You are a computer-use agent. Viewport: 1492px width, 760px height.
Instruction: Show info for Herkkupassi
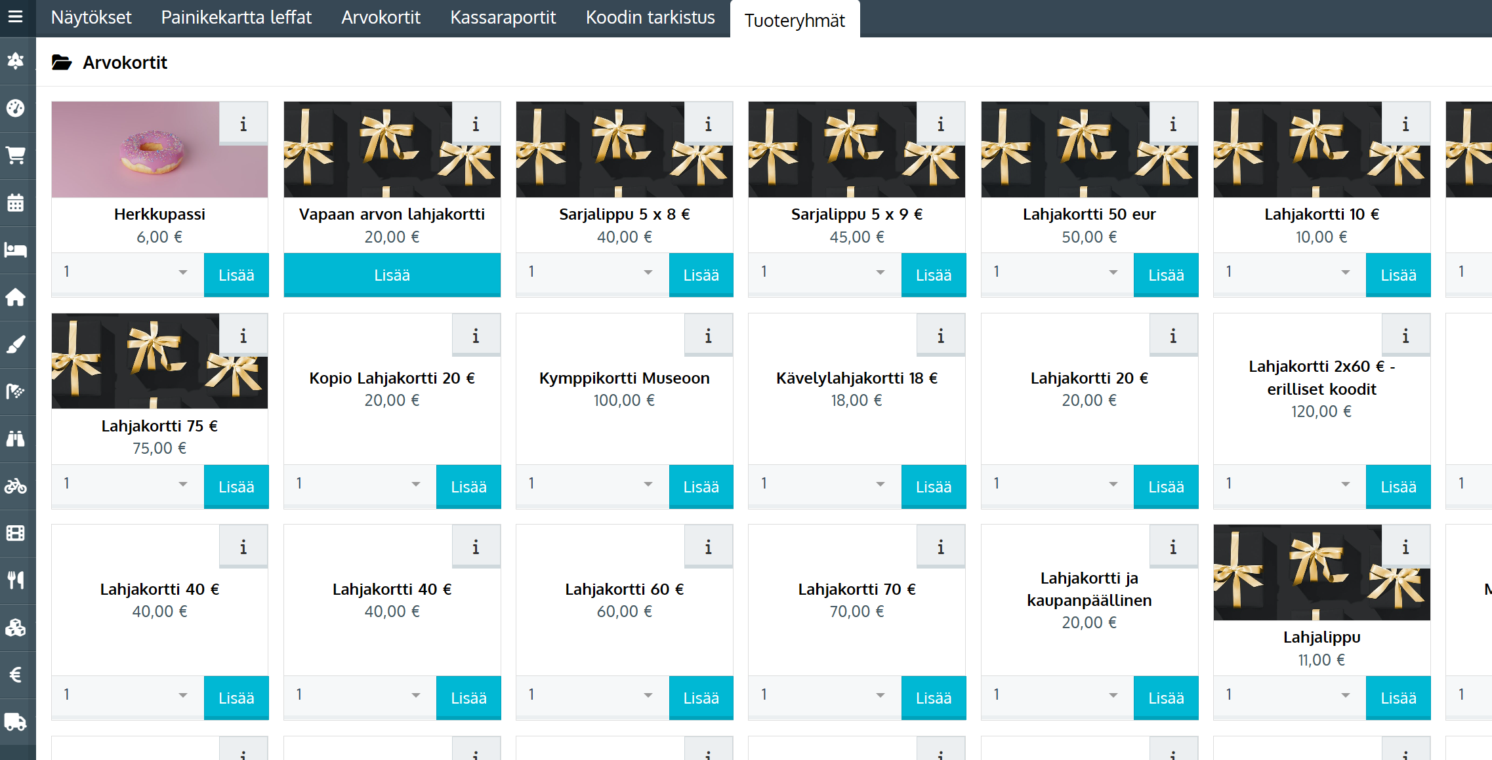pyautogui.click(x=243, y=123)
